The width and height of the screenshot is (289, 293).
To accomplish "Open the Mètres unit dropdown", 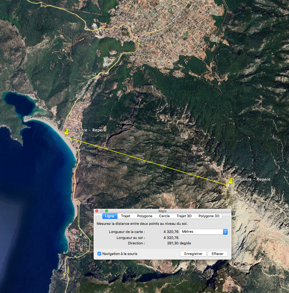I will pos(203,232).
